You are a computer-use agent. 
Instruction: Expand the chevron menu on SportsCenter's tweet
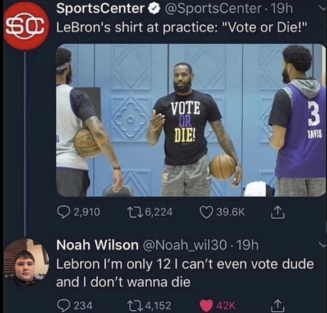[322, 8]
